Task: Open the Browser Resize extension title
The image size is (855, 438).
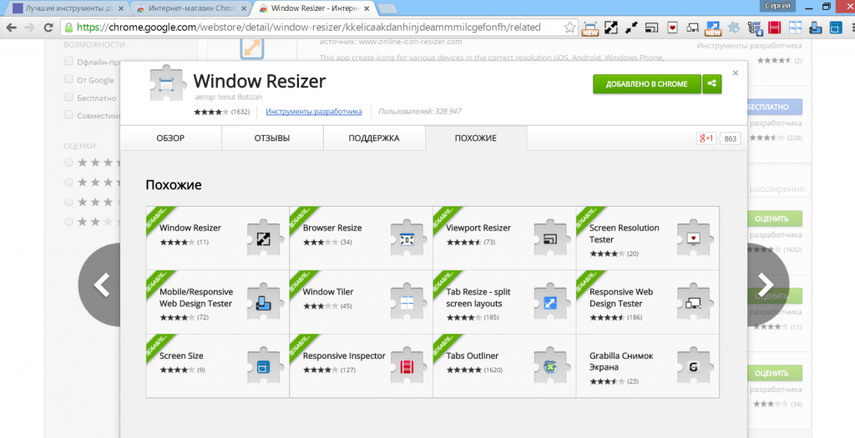Action: coord(332,228)
